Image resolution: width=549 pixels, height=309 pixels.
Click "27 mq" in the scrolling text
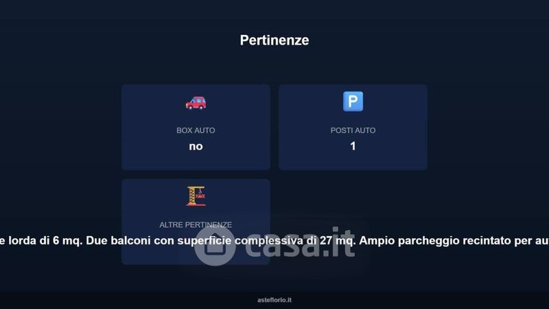click(x=337, y=241)
